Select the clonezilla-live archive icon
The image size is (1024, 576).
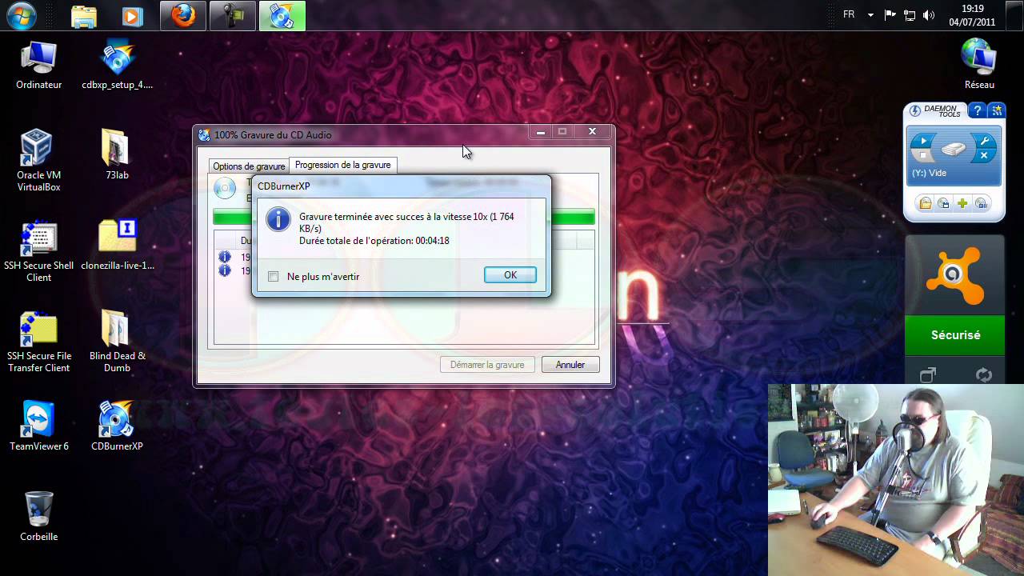pyautogui.click(x=117, y=245)
